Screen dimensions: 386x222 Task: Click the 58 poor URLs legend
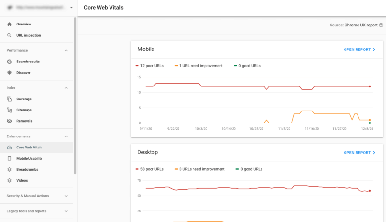(150, 169)
